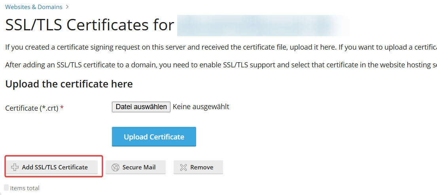Viewport: 437px width, 195px height.
Task: Click the blurred domain name in the title
Action: point(263,26)
